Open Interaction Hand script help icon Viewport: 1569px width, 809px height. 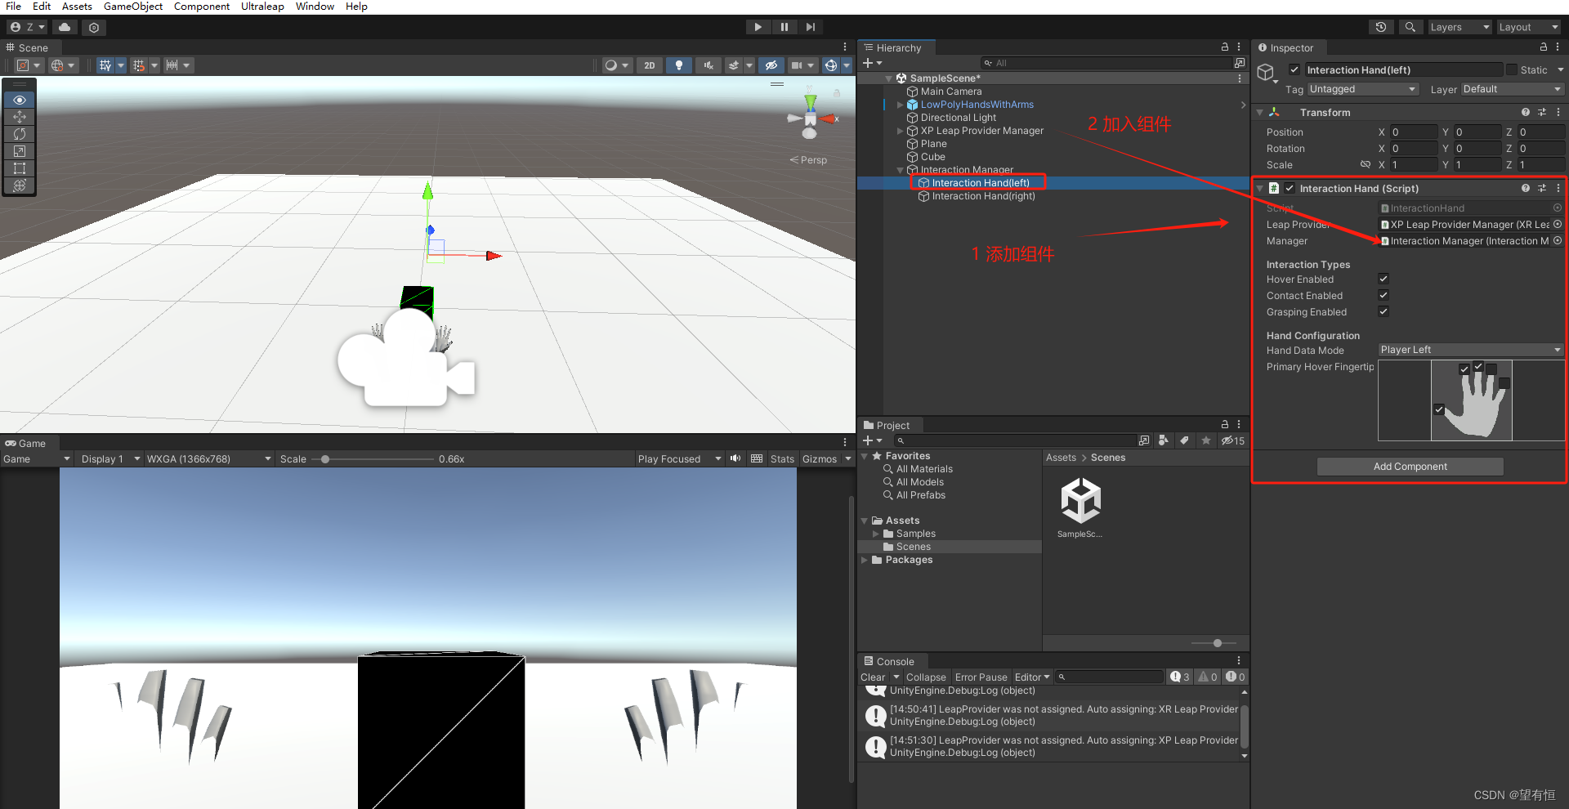click(1525, 188)
